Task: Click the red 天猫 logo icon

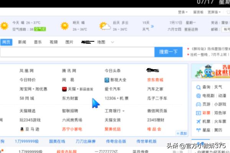Action: coord(64,89)
